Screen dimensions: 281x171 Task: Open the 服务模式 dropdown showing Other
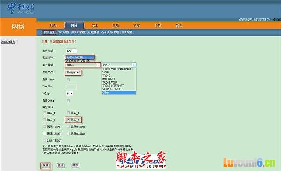[x=83, y=65]
